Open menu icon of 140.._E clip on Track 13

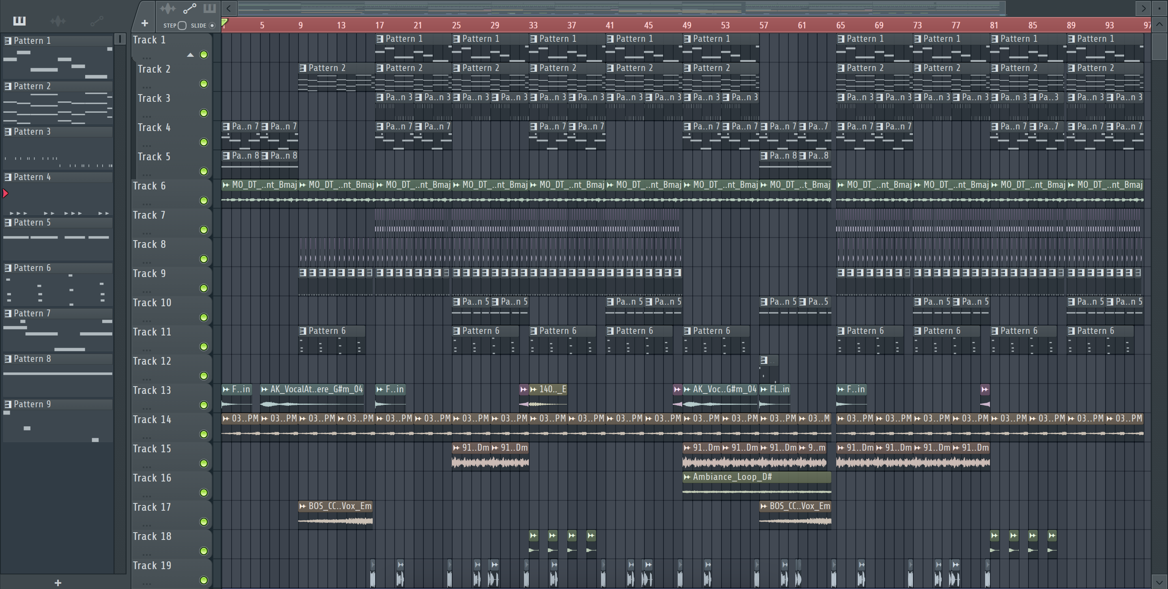point(534,389)
